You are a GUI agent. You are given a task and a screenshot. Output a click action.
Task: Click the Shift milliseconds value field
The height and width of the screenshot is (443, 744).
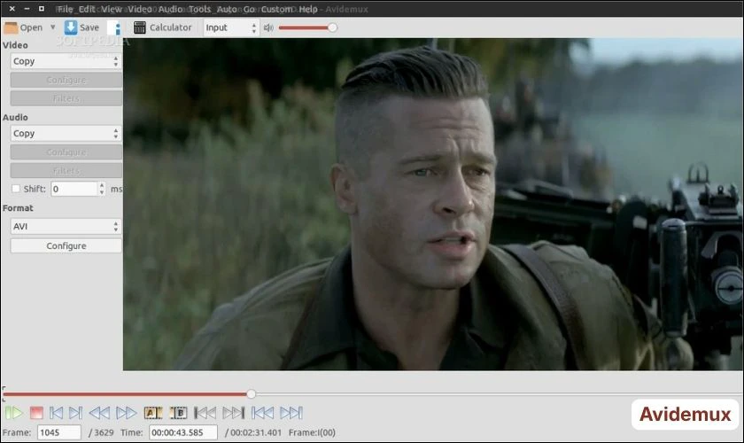[74, 189]
